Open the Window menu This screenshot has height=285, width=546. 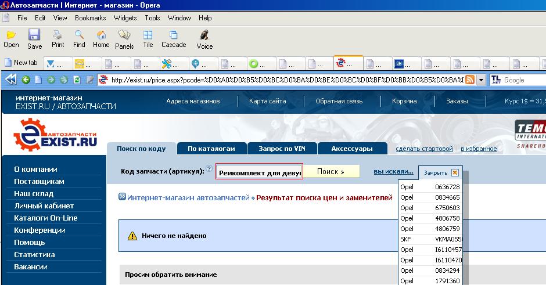coord(179,18)
